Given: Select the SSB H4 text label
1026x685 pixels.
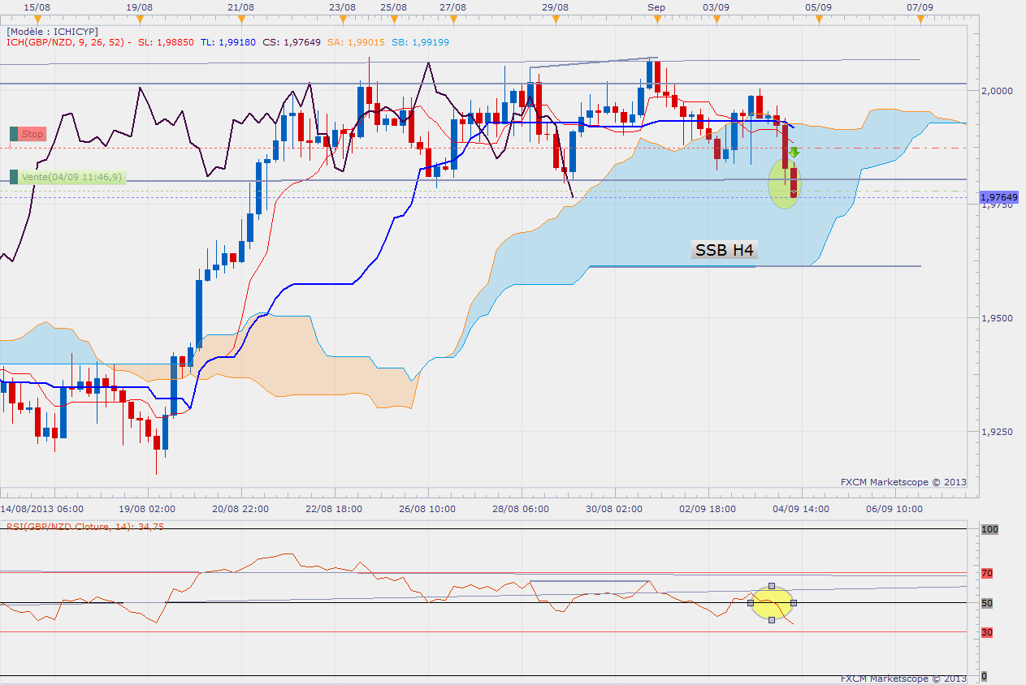Looking at the screenshot, I should 724,250.
